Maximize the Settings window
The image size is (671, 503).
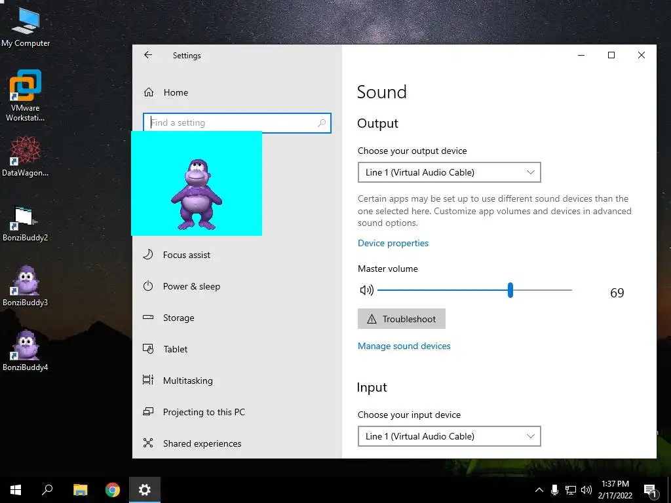click(611, 55)
